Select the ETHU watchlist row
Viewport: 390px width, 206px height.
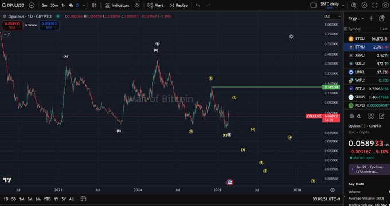pos(367,47)
